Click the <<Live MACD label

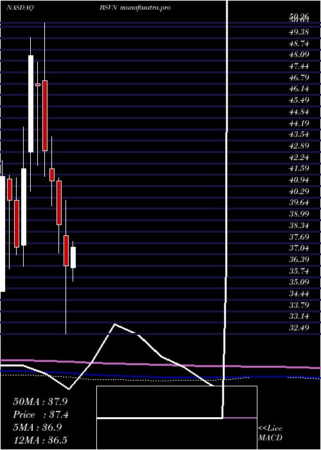coord(270,433)
